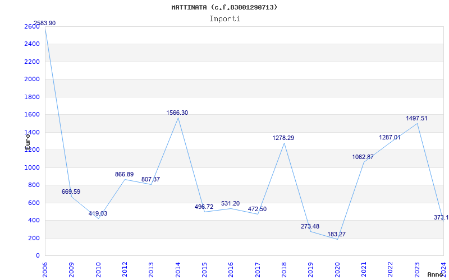Select the 1287.01 data label
Image resolution: width=449 pixels, height=280 pixels.
(390, 137)
